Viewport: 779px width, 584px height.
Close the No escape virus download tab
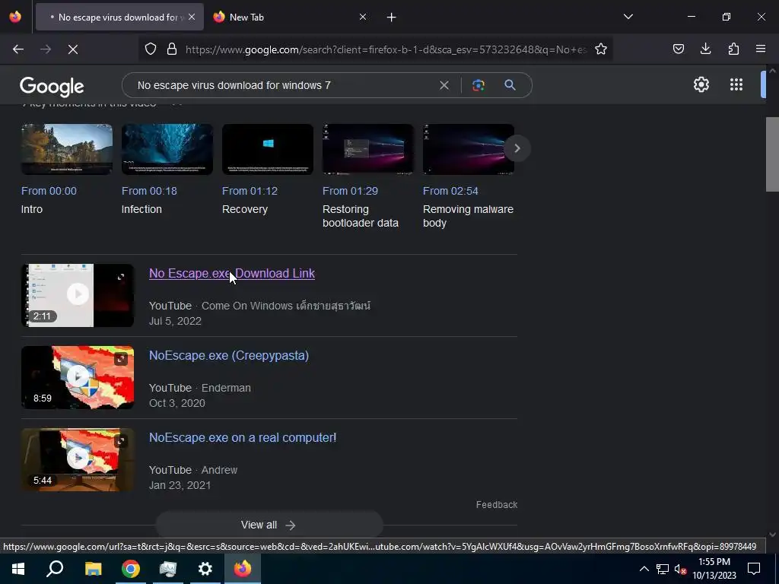coord(192,17)
